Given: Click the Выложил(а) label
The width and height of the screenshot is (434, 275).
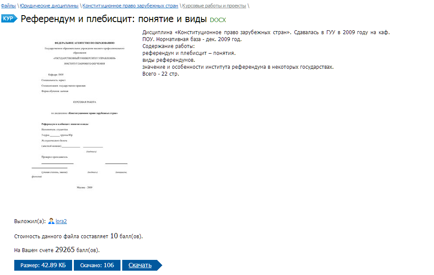Looking at the screenshot, I should tap(29, 221).
